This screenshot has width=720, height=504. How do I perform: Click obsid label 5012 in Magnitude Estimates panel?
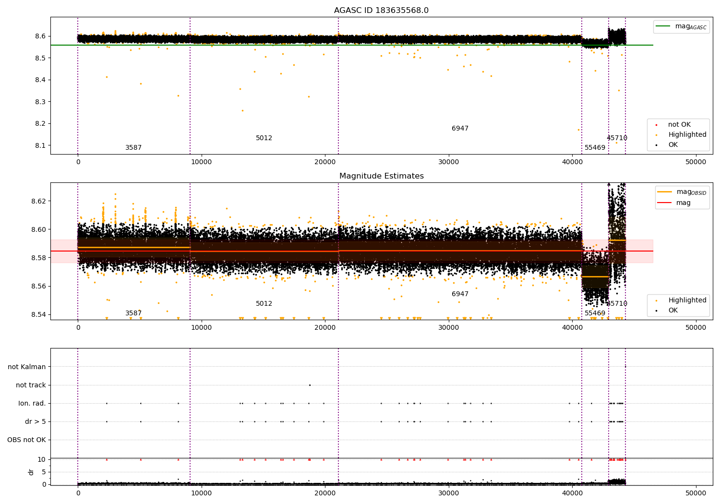pos(264,304)
